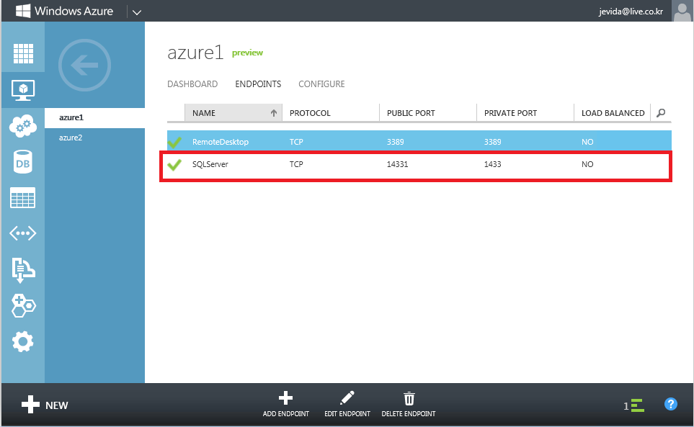694x427 pixels.
Task: Expand the Windows Azure header dropdown chevron
Action: [x=137, y=12]
